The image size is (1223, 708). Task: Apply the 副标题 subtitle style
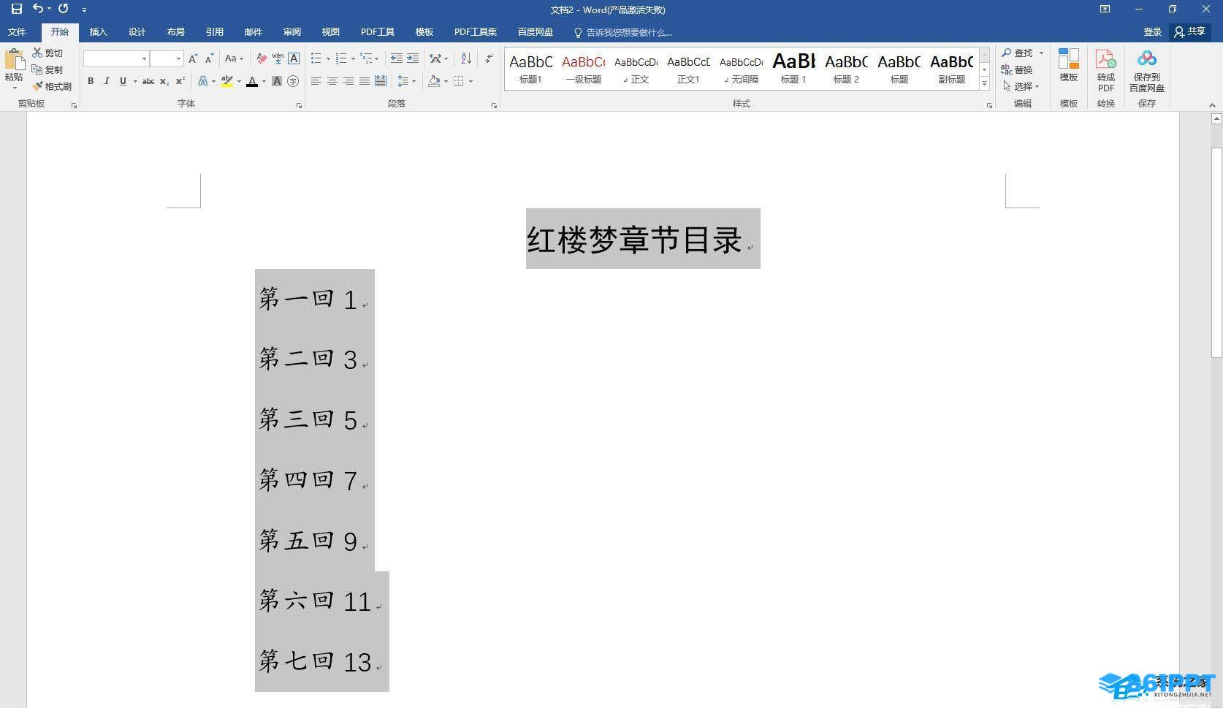coord(951,69)
